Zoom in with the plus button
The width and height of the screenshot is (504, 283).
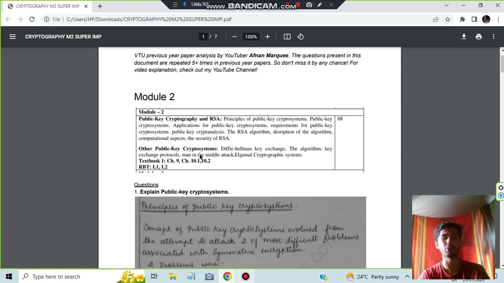tap(267, 37)
